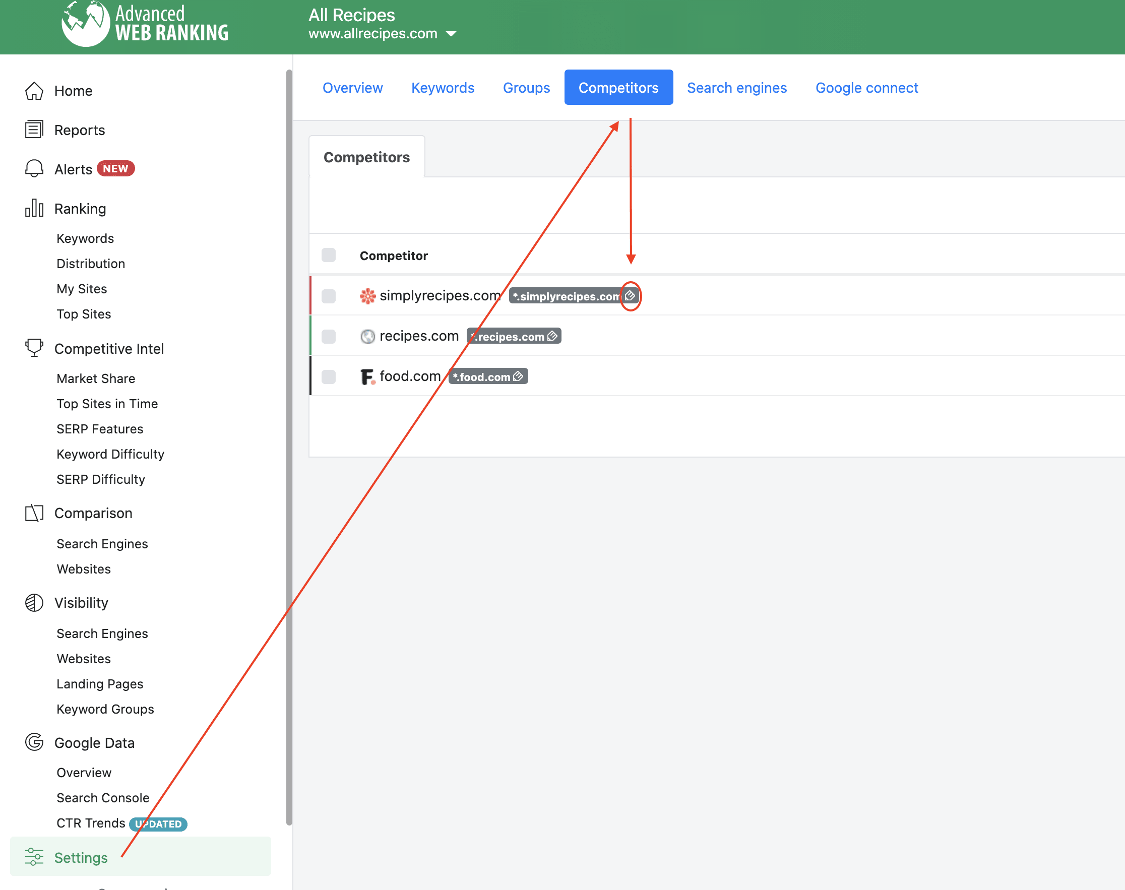Click the recipes.com globe favicon

[368, 336]
